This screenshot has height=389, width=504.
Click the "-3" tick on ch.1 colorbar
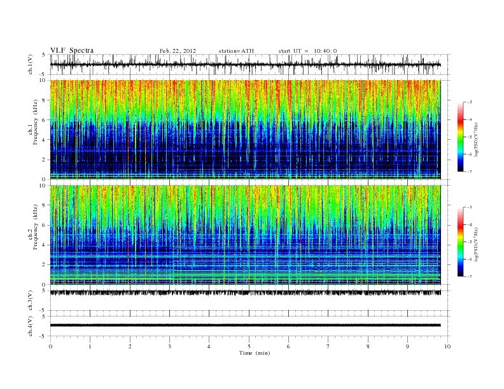point(470,102)
